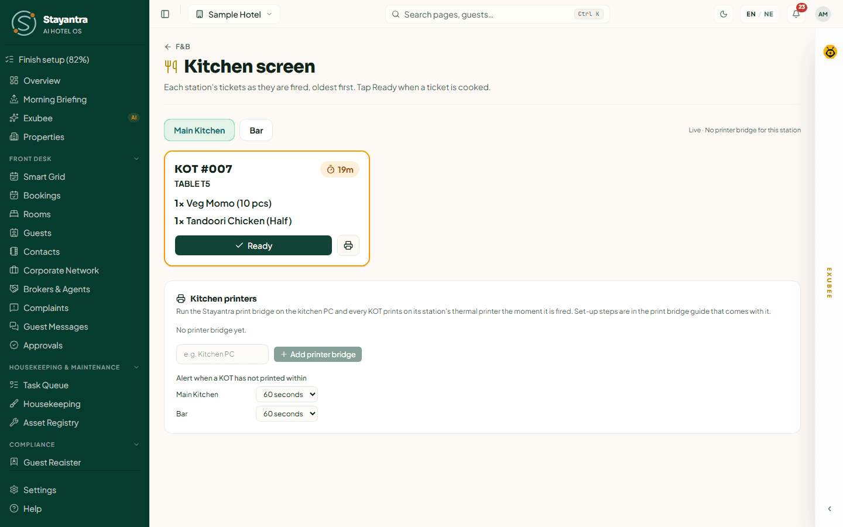Open the notifications bell

(796, 14)
